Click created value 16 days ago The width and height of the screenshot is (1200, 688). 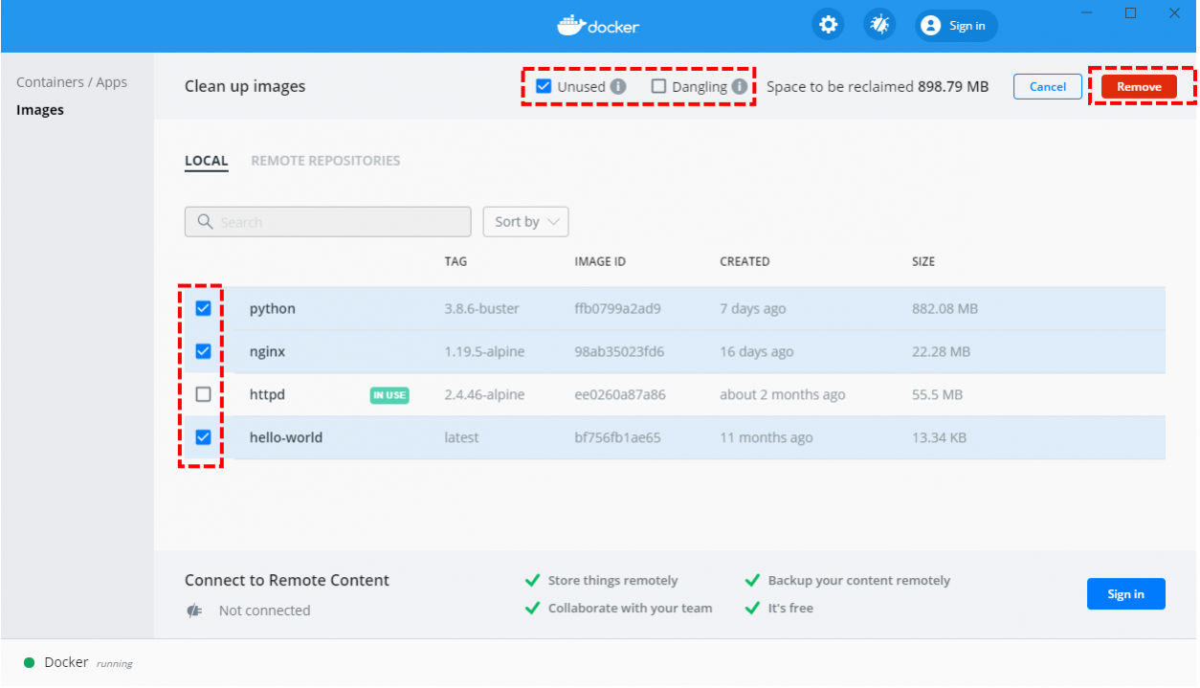click(757, 351)
